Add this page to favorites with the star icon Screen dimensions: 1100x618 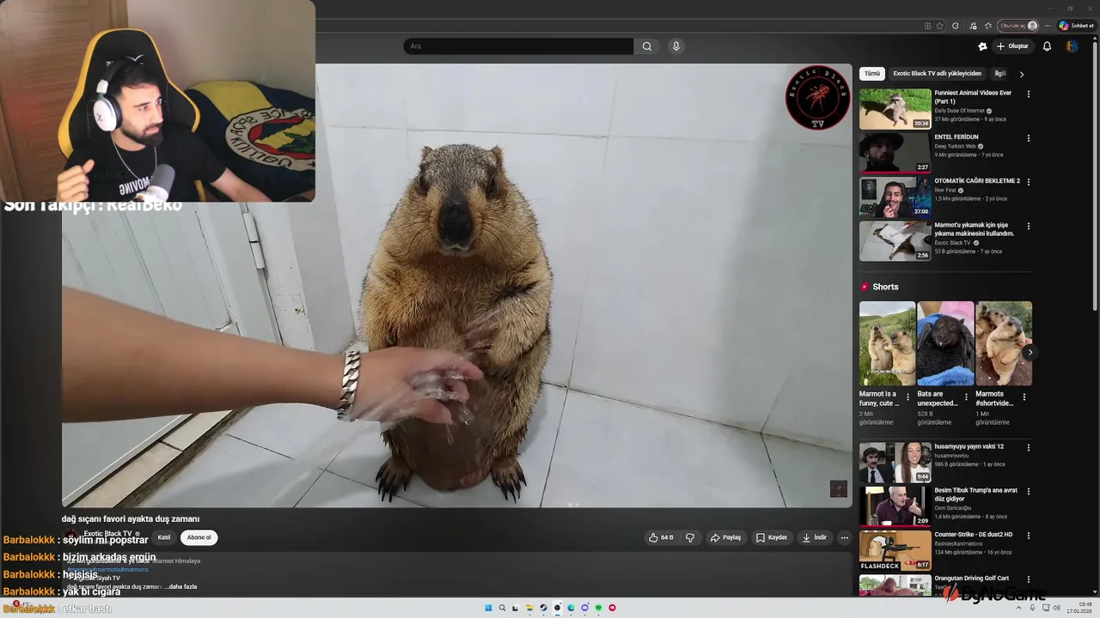939,26
